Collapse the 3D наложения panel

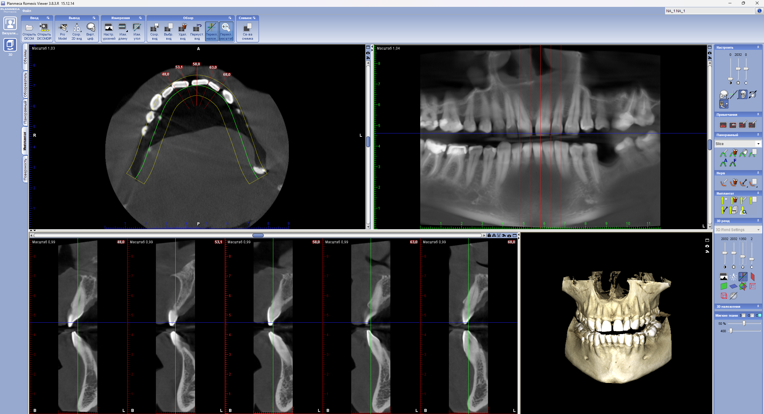coord(758,306)
